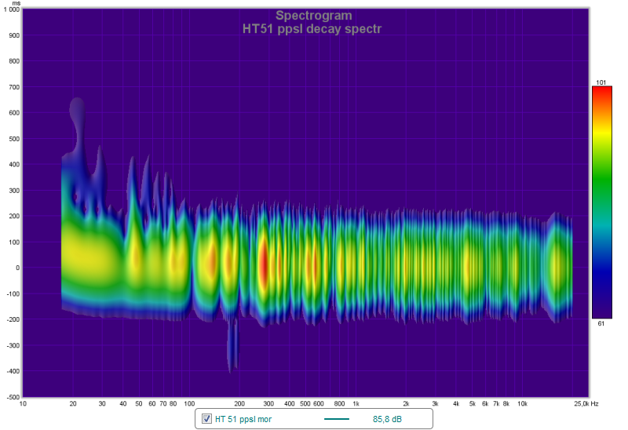The height and width of the screenshot is (430, 628).
Task: Click the ms unit label above the axis
Action: click(16, 3)
